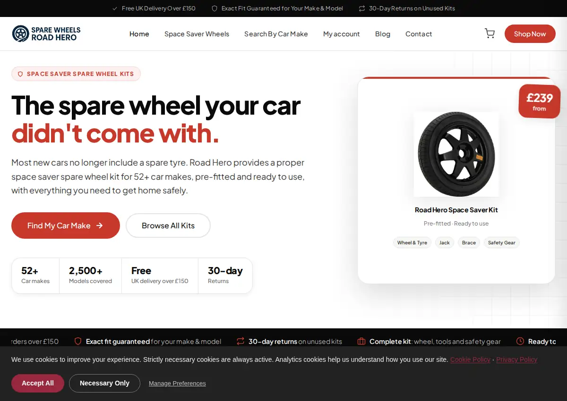Click the Free UK delivery over £150 stat
567x401 pixels.
[160, 276]
